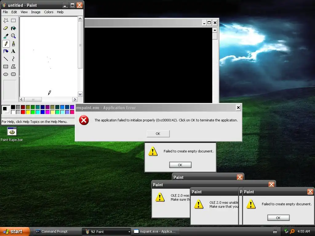This screenshot has width=315, height=236.
Task: Click Paint canvas vertical scroll down arrow
Action: click(x=80, y=94)
